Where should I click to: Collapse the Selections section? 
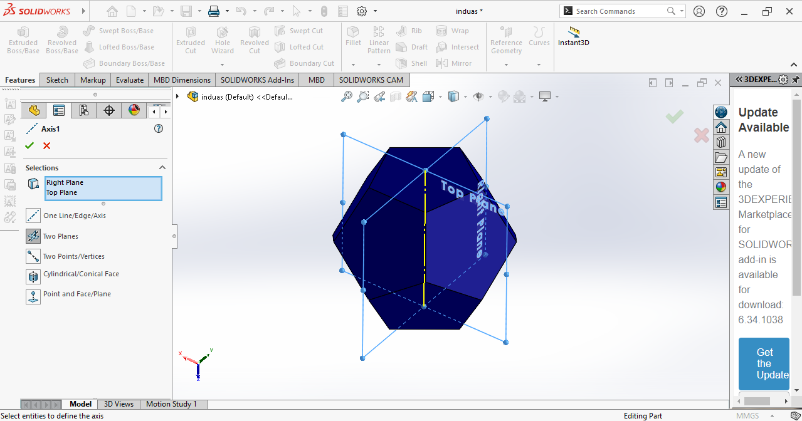(x=162, y=168)
